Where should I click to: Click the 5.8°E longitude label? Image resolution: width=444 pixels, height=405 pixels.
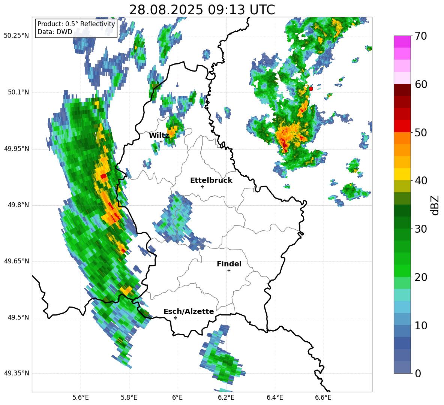pos(129,398)
